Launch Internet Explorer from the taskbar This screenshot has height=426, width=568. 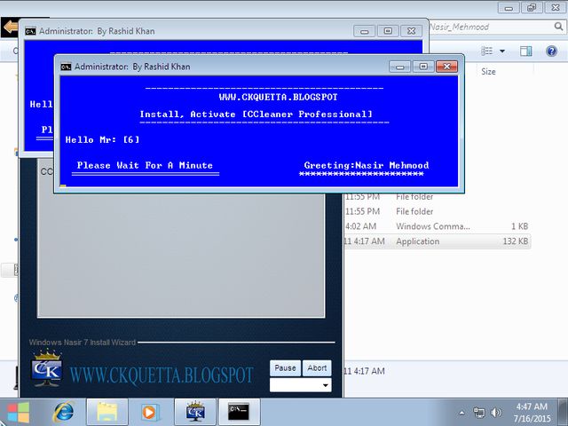pos(64,412)
